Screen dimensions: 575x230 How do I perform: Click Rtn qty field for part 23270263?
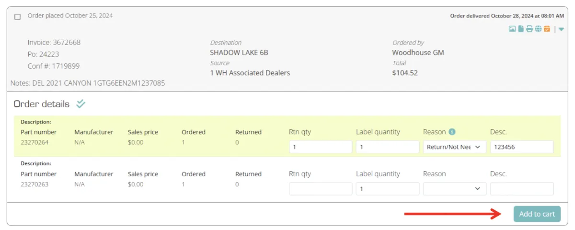pos(321,189)
